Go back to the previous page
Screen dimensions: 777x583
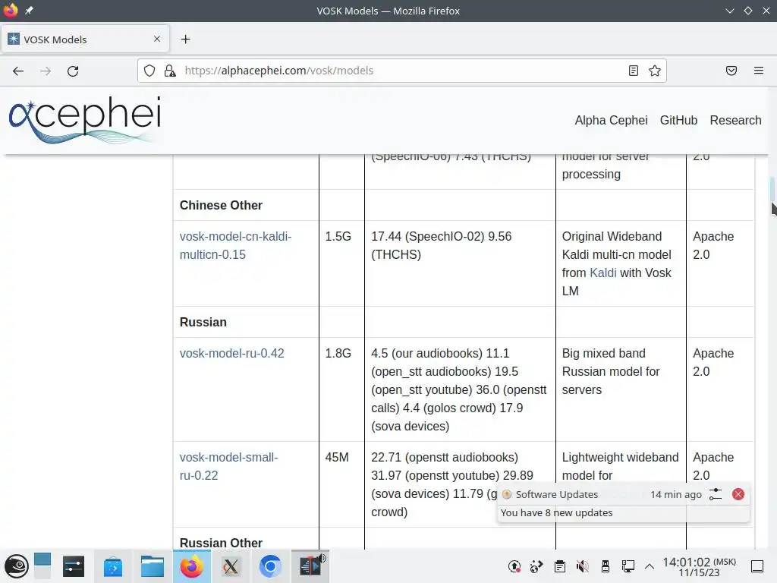[18, 71]
